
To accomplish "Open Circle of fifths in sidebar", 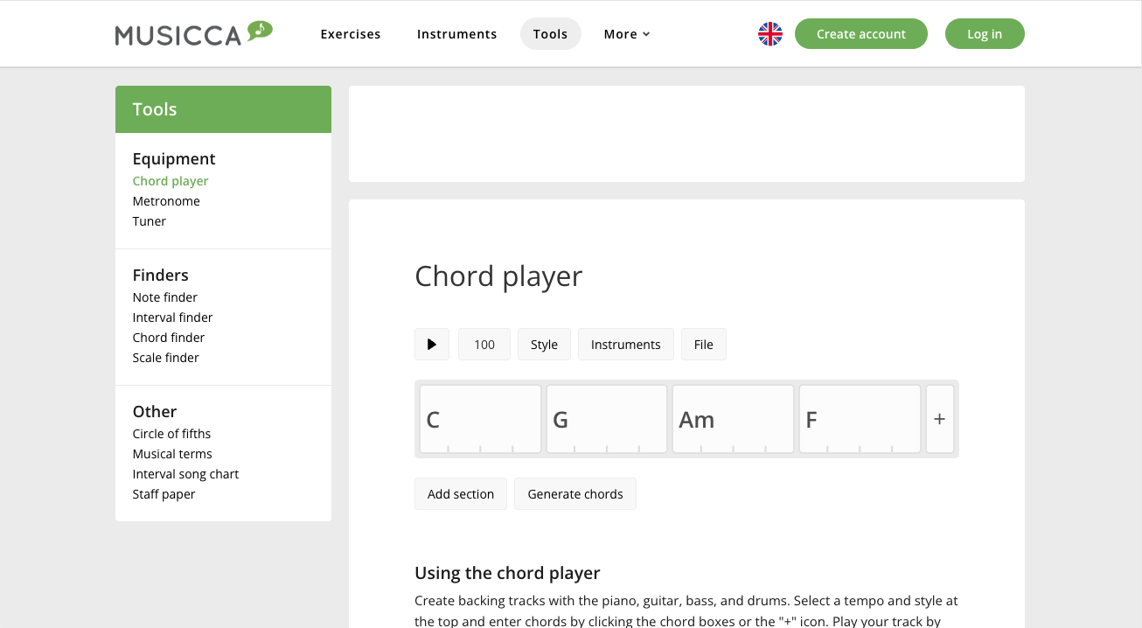I will 171,434.
